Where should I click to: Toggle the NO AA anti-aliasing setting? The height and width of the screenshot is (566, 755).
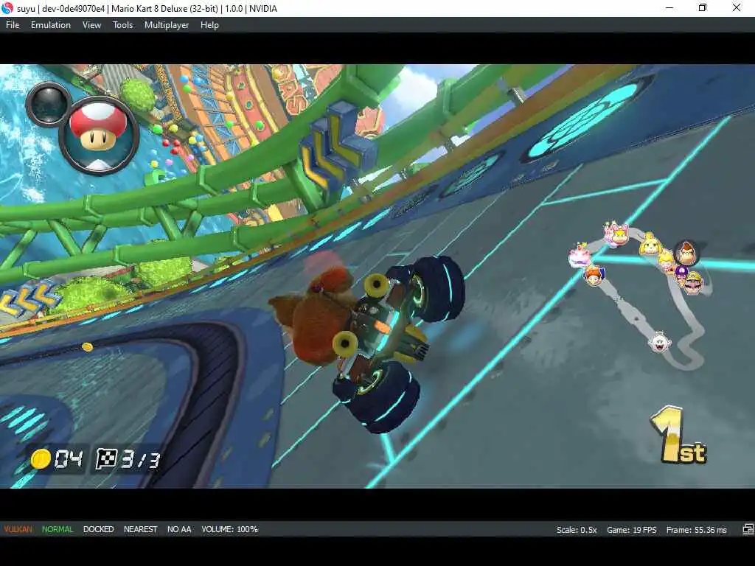click(179, 529)
